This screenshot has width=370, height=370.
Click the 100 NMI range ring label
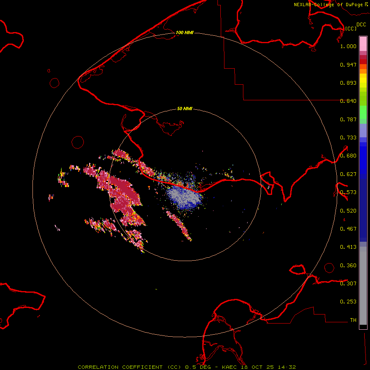(185, 32)
